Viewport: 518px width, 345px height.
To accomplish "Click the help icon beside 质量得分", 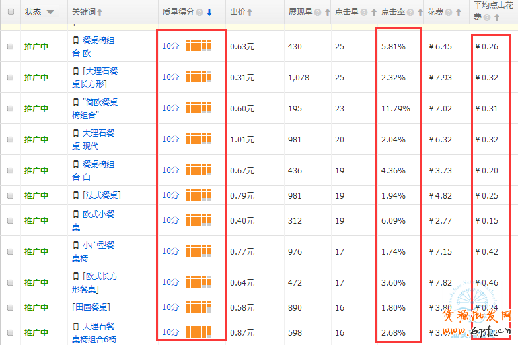I will point(200,13).
